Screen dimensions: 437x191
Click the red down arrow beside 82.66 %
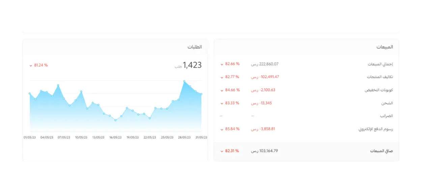tap(222, 64)
